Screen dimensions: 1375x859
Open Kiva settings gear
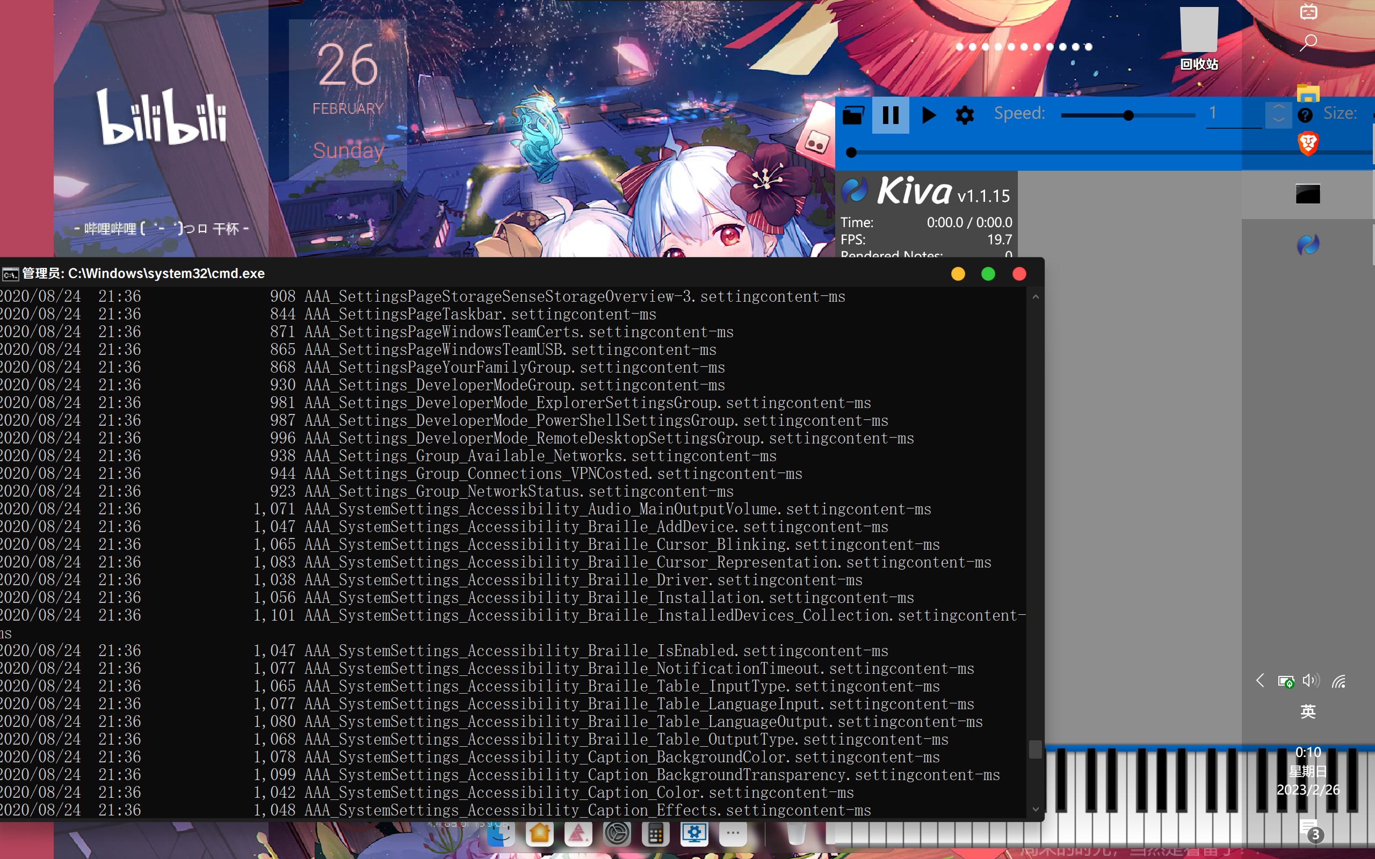pos(965,115)
